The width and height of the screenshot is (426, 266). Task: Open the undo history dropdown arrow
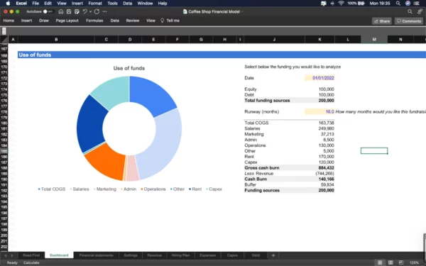[90, 11]
